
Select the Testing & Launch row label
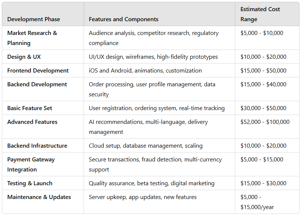tap(30, 183)
